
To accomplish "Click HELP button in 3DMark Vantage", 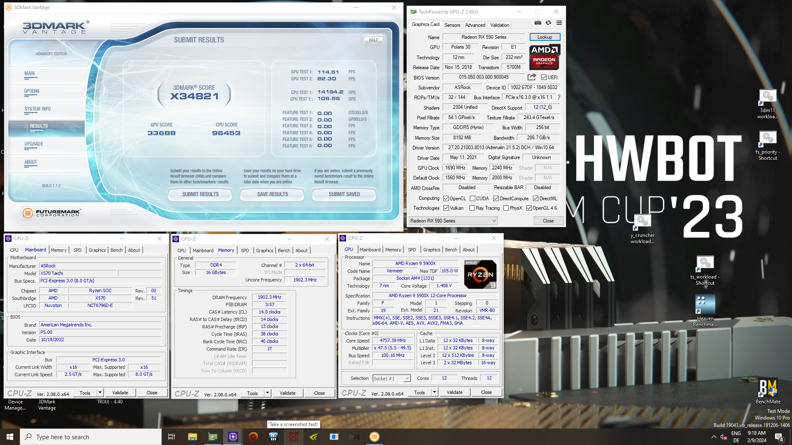I will coord(373,40).
